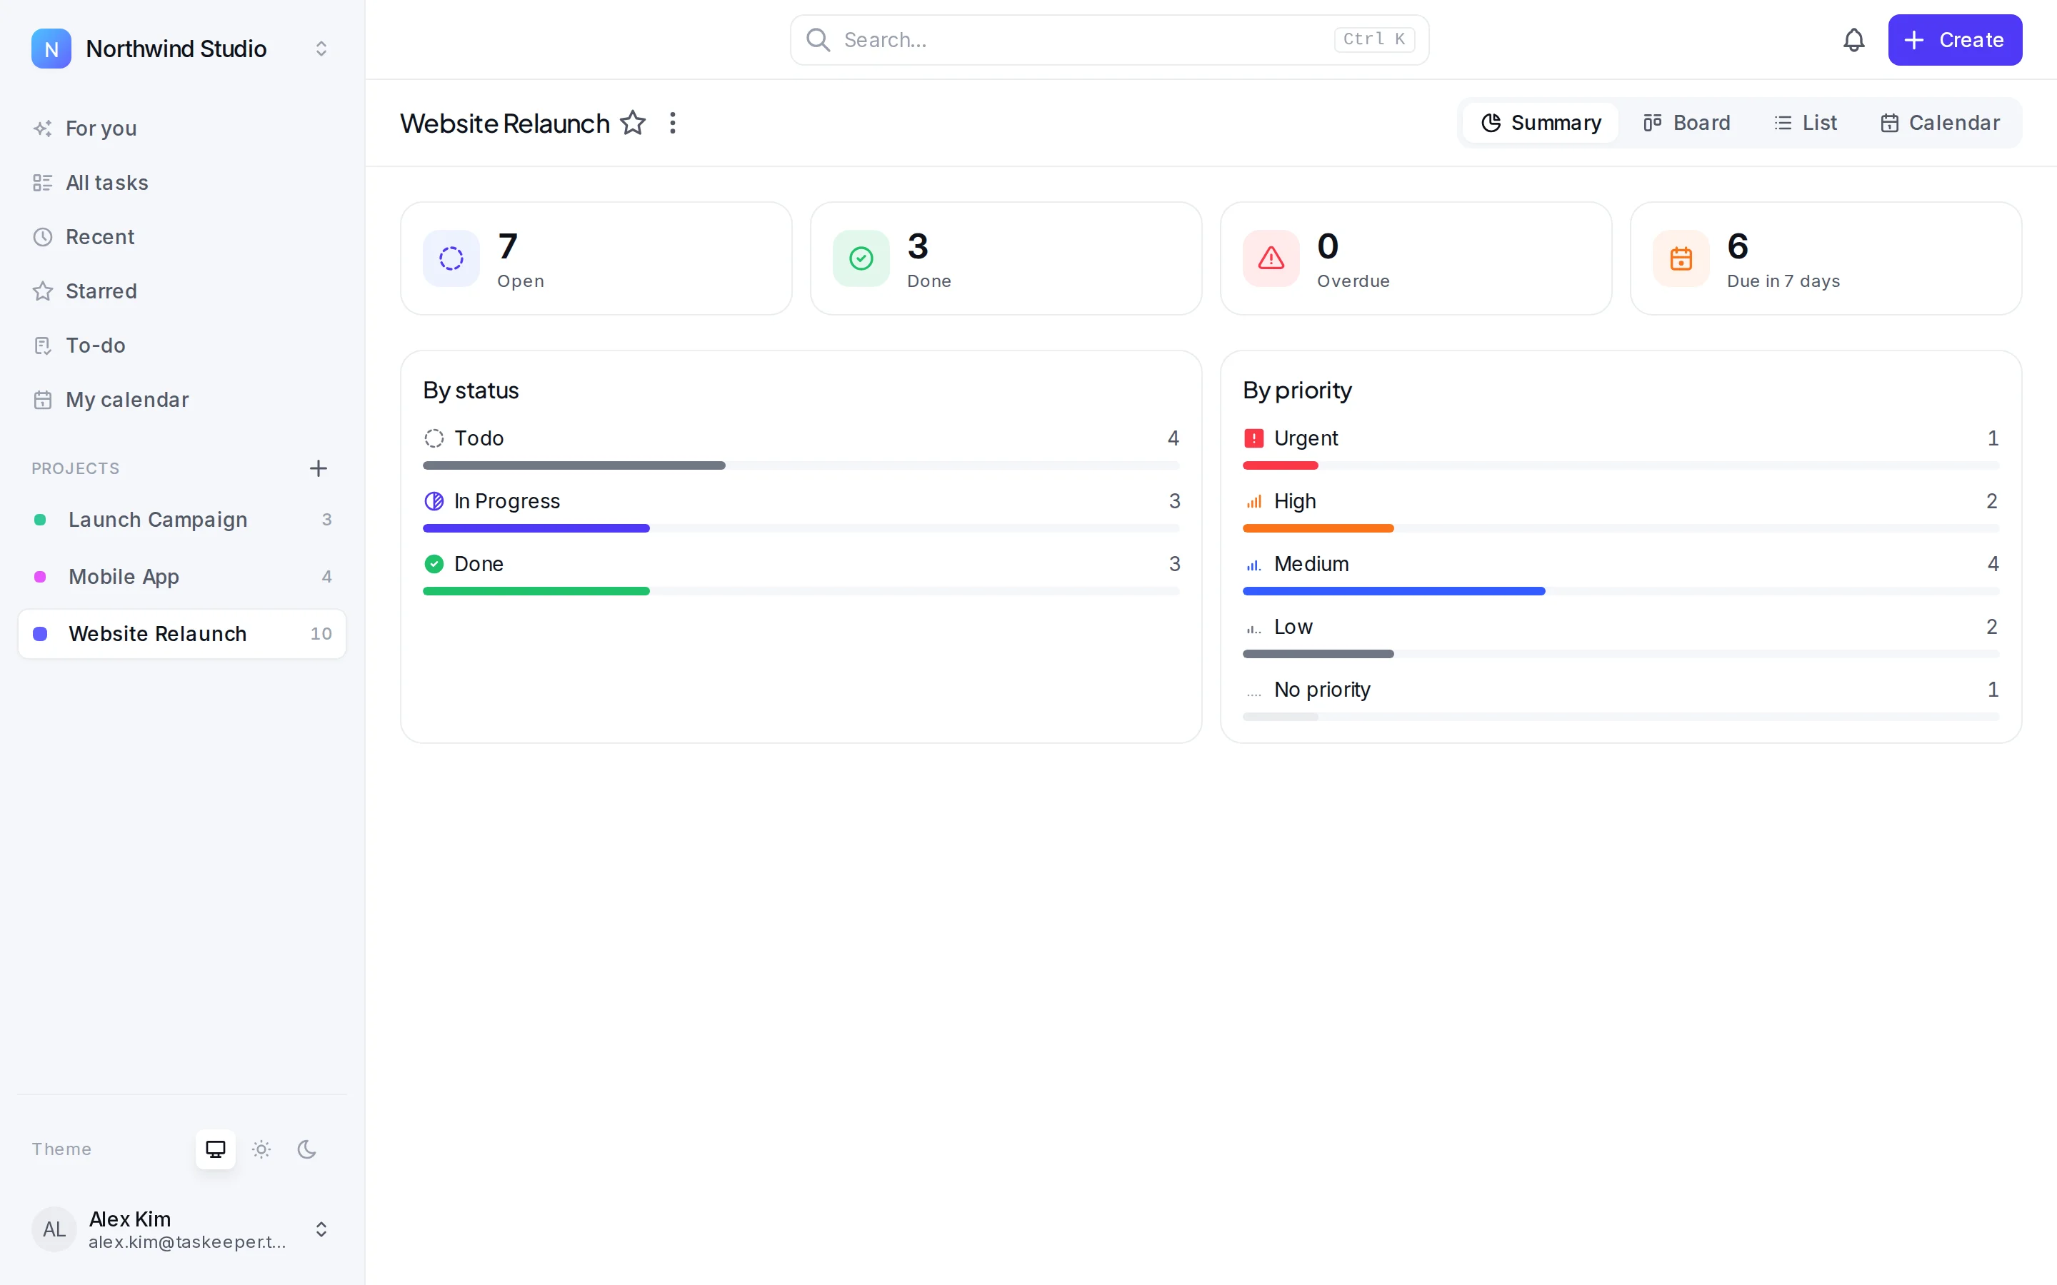Click the Open tasks dashed circle icon

451,258
